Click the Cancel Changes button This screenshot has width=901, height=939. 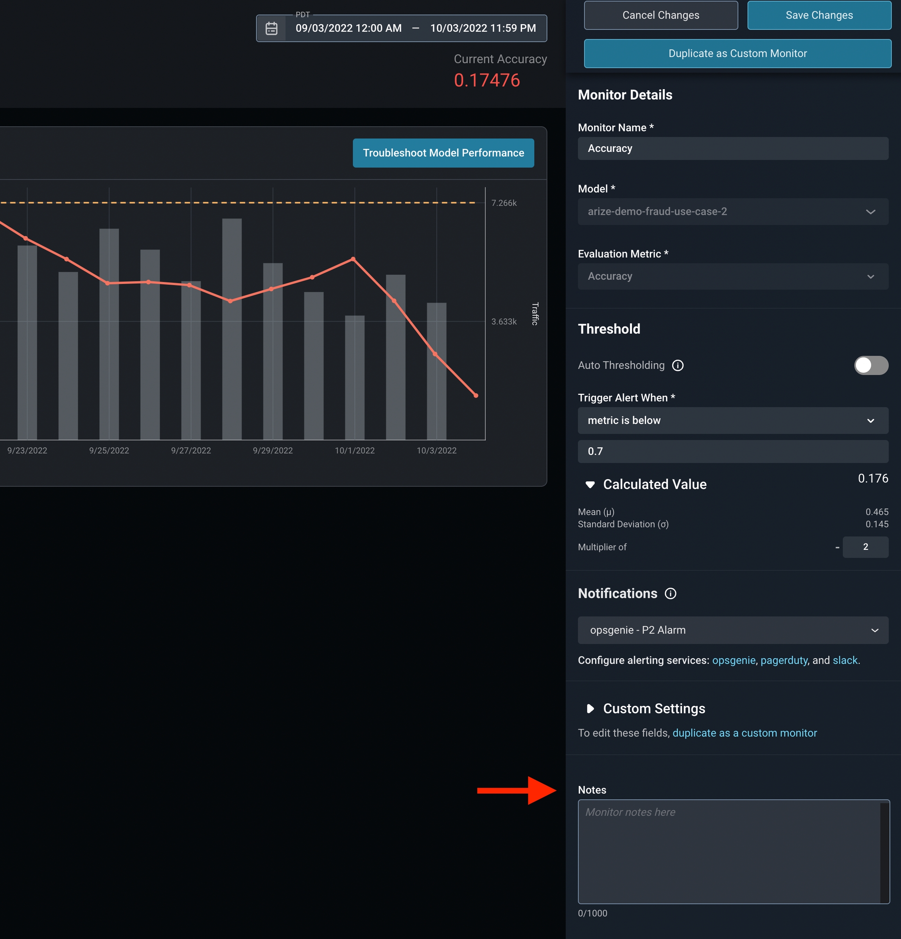pyautogui.click(x=660, y=15)
